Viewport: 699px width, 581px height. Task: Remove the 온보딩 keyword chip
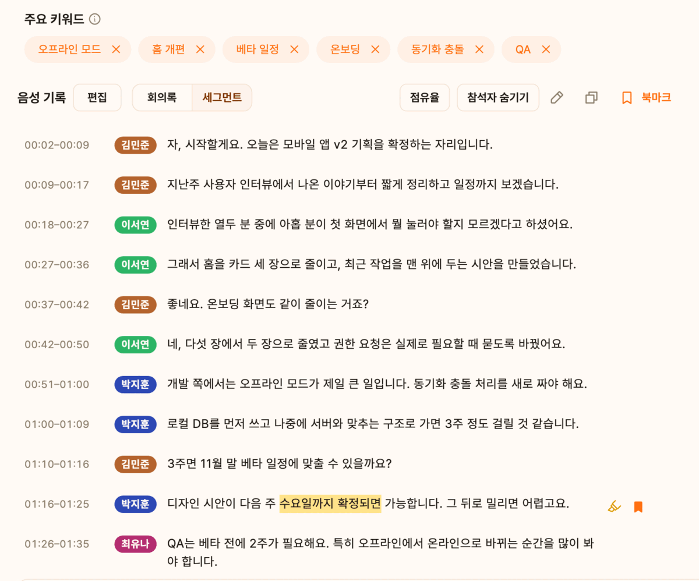click(375, 49)
